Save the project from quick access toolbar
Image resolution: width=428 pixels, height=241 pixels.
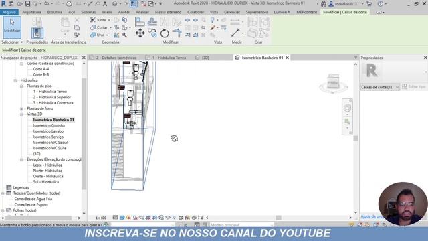(x=27, y=4)
